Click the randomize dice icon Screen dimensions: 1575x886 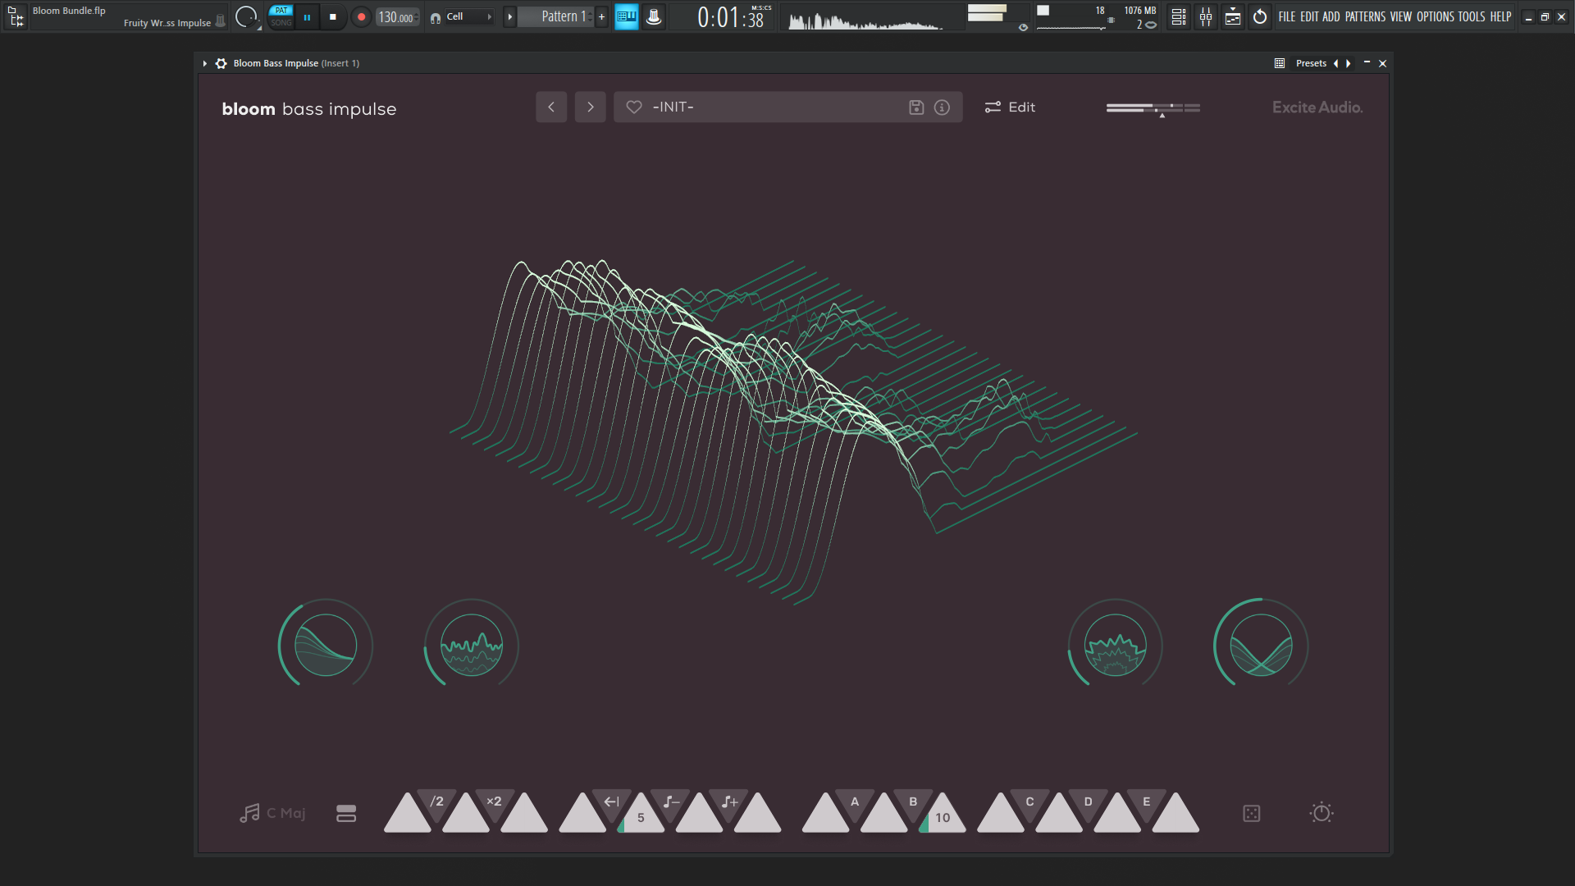click(x=1251, y=813)
